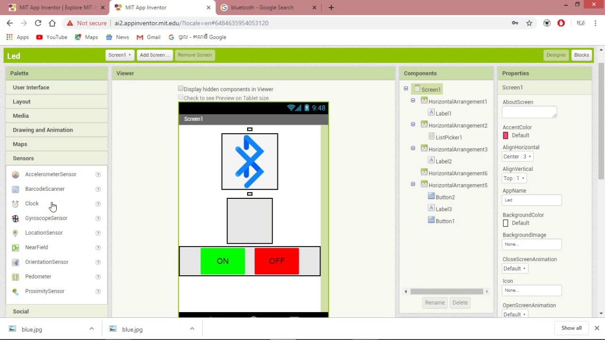Pick the BarcodeScanner sensor icon

coord(16,189)
